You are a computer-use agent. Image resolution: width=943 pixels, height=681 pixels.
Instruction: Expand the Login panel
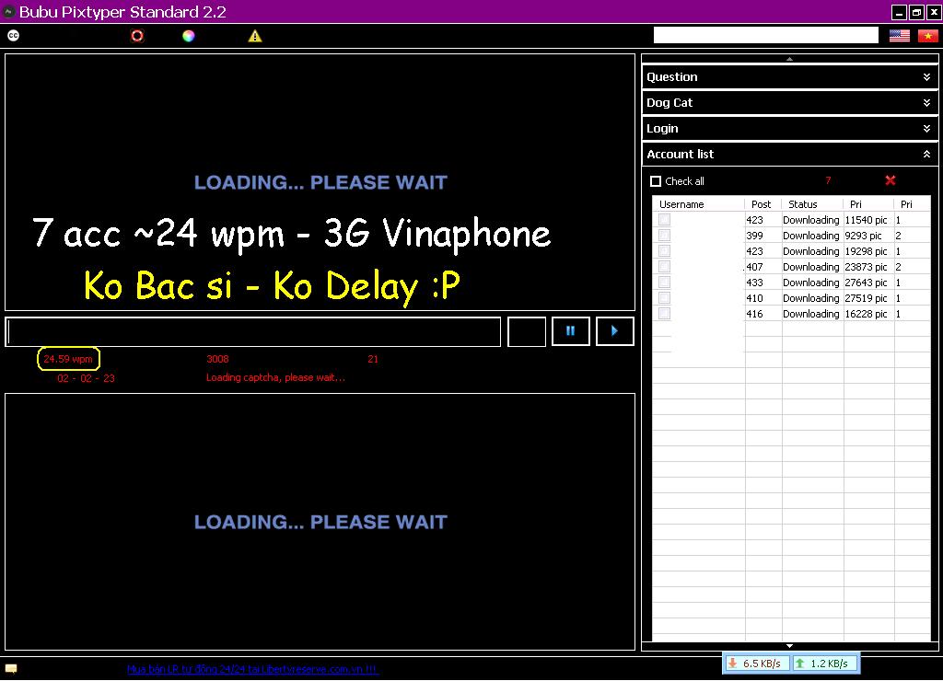[x=790, y=129]
